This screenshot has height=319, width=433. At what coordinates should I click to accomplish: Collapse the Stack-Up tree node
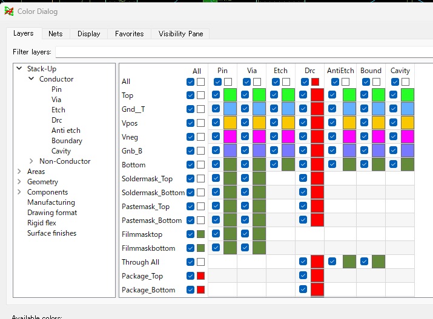tap(19, 69)
